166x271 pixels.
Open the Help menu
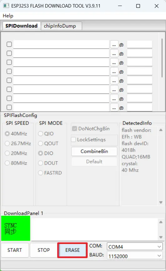[x=8, y=16]
